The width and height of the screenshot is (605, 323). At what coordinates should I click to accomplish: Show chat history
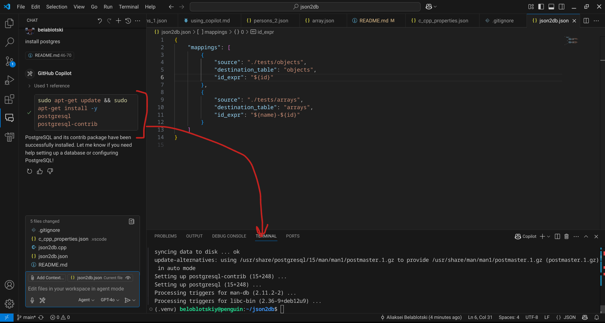[128, 21]
